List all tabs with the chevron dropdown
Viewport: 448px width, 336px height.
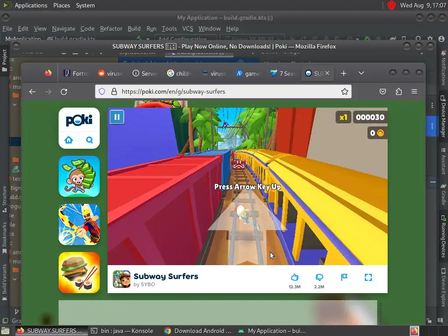coord(361,73)
